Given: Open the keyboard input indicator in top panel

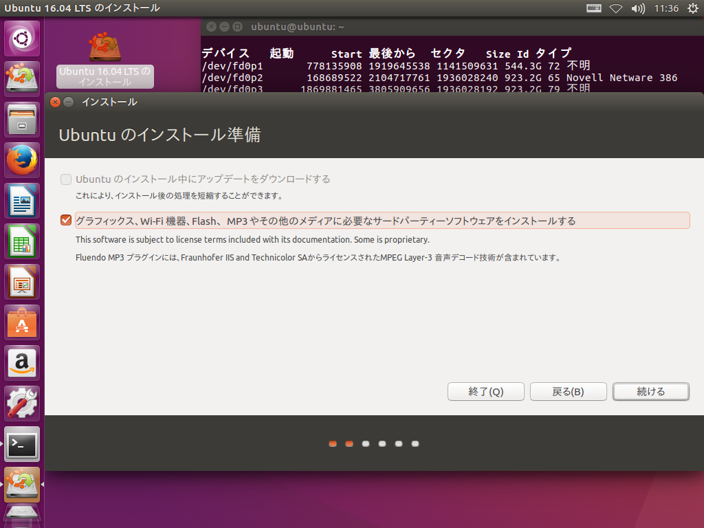Looking at the screenshot, I should (593, 8).
